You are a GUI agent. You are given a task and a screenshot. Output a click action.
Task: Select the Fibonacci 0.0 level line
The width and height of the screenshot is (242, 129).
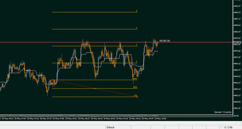point(95,97)
